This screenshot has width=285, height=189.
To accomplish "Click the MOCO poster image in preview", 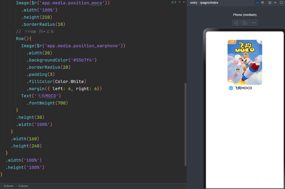I will (x=245, y=62).
